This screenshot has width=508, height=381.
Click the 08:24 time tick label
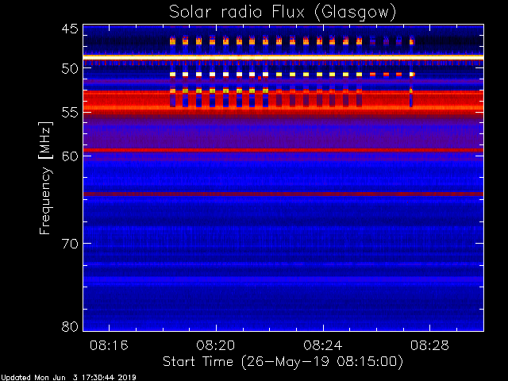click(x=323, y=345)
